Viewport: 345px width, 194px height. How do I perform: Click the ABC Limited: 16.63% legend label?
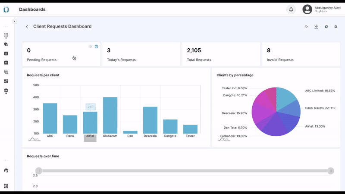[320, 91]
